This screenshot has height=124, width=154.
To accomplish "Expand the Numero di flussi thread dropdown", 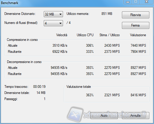I will [53, 23].
